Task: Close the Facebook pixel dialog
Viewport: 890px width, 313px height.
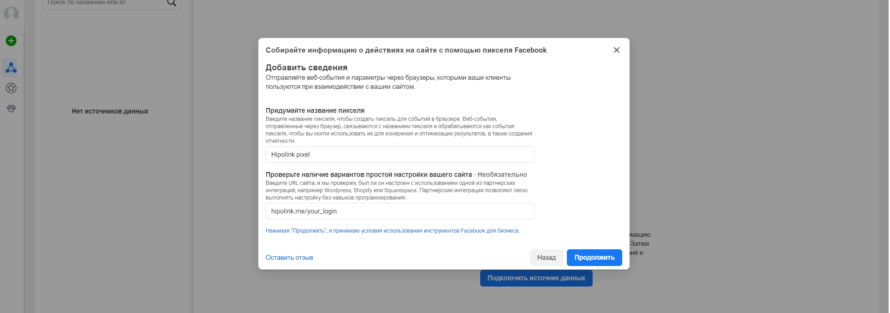Action: point(616,50)
